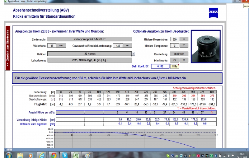
Task: Click the power plug tray icon
Action: pos(220,156)
